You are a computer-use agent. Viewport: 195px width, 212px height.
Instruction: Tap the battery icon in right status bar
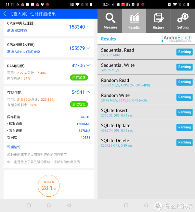[x=188, y=5]
